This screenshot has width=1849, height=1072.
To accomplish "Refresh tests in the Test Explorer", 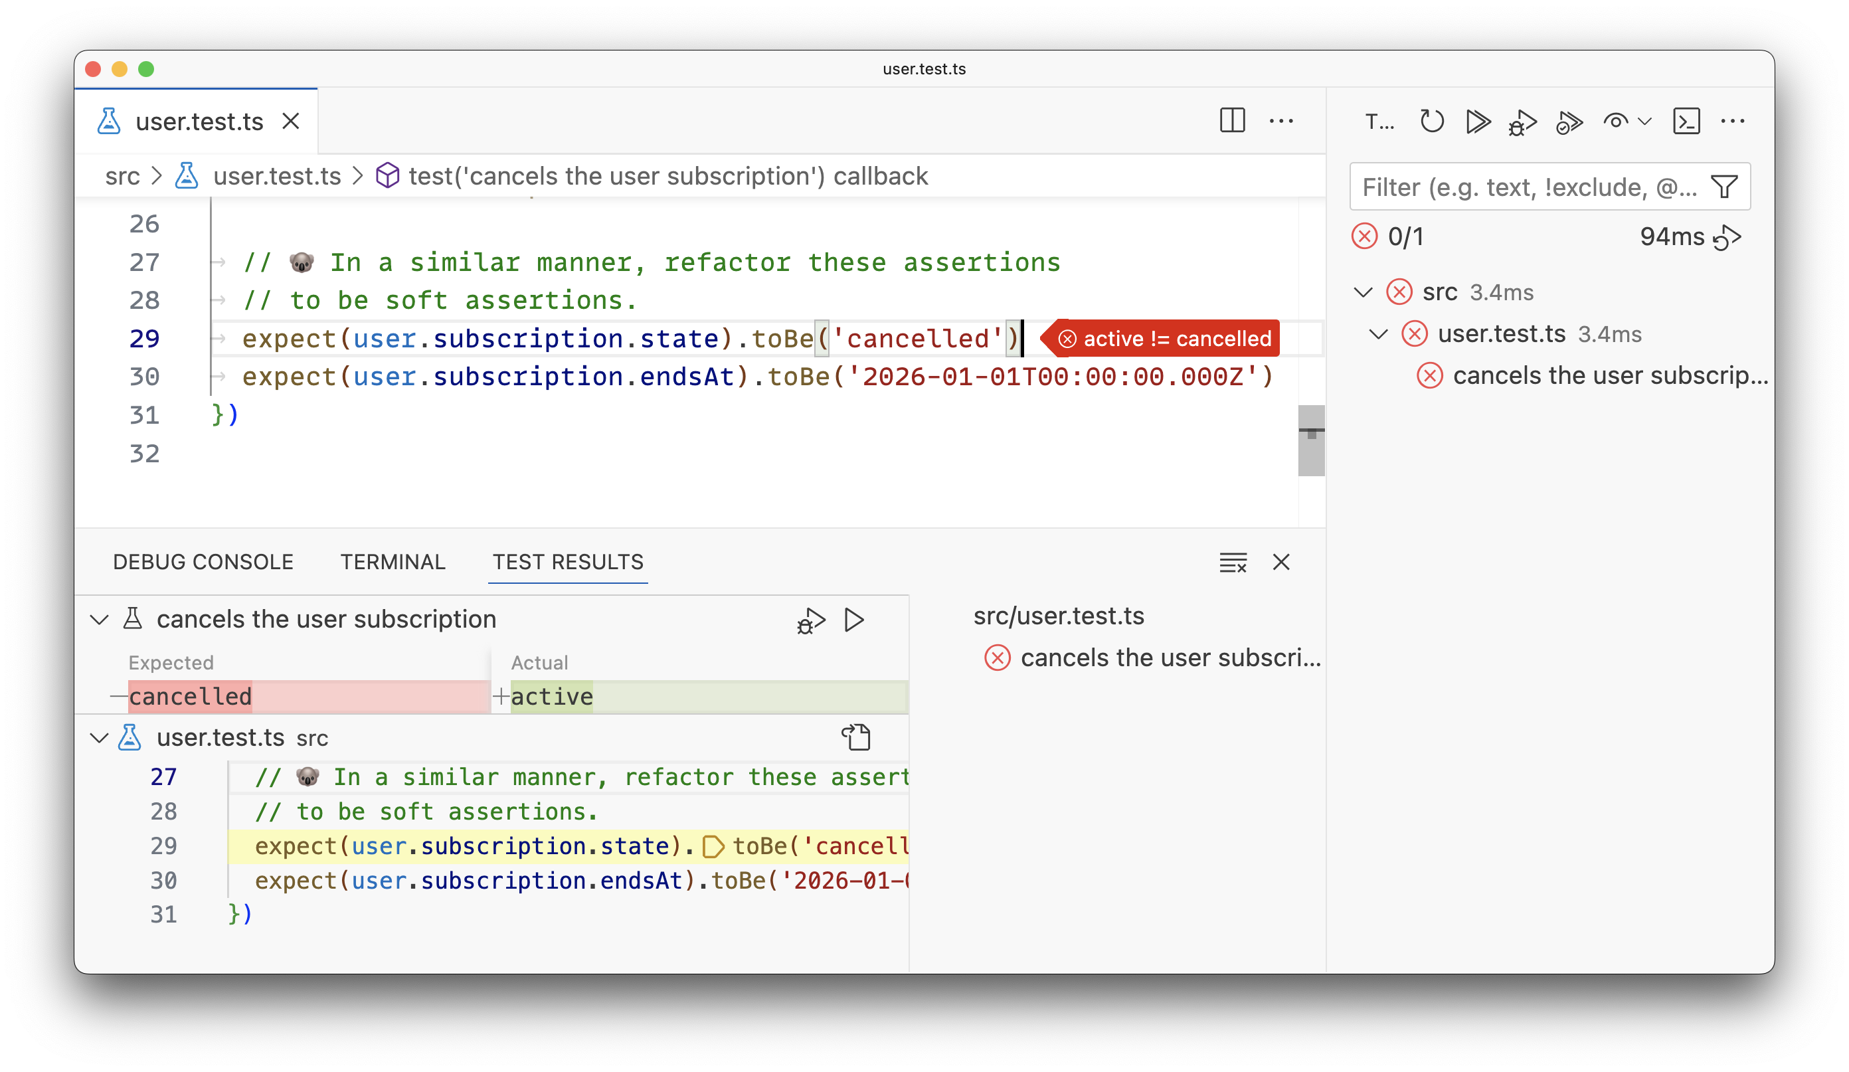I will [1431, 122].
